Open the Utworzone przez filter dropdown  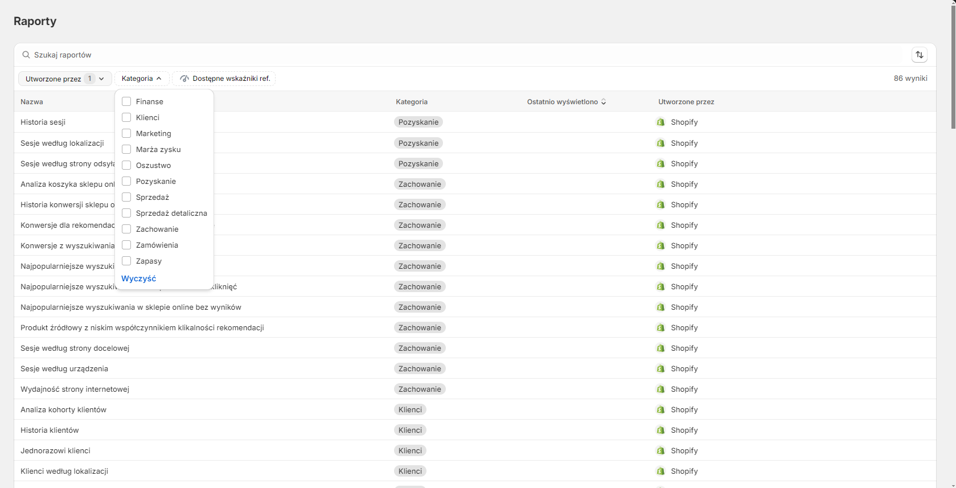coord(65,79)
